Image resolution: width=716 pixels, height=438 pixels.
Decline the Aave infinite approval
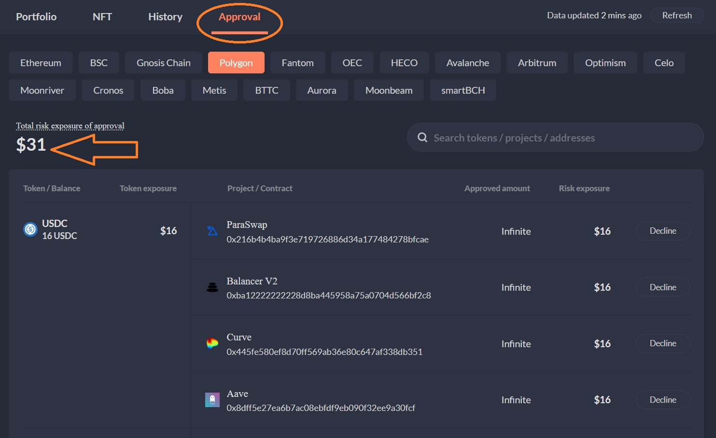tap(662, 400)
